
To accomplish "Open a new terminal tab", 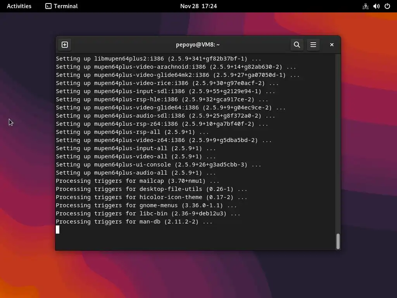I will point(65,45).
